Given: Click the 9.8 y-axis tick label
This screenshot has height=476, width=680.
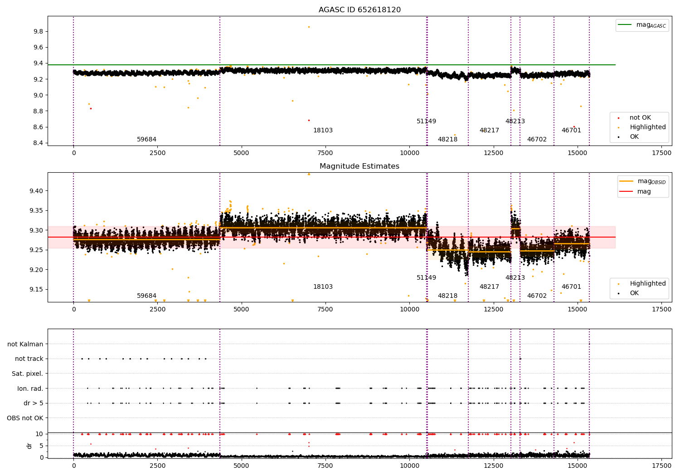Looking at the screenshot, I should (38, 32).
